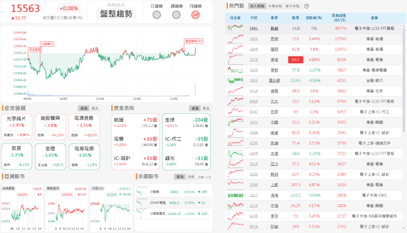Select the first tab beside 熱門股 heading
The image size is (407, 233).
click(257, 6)
